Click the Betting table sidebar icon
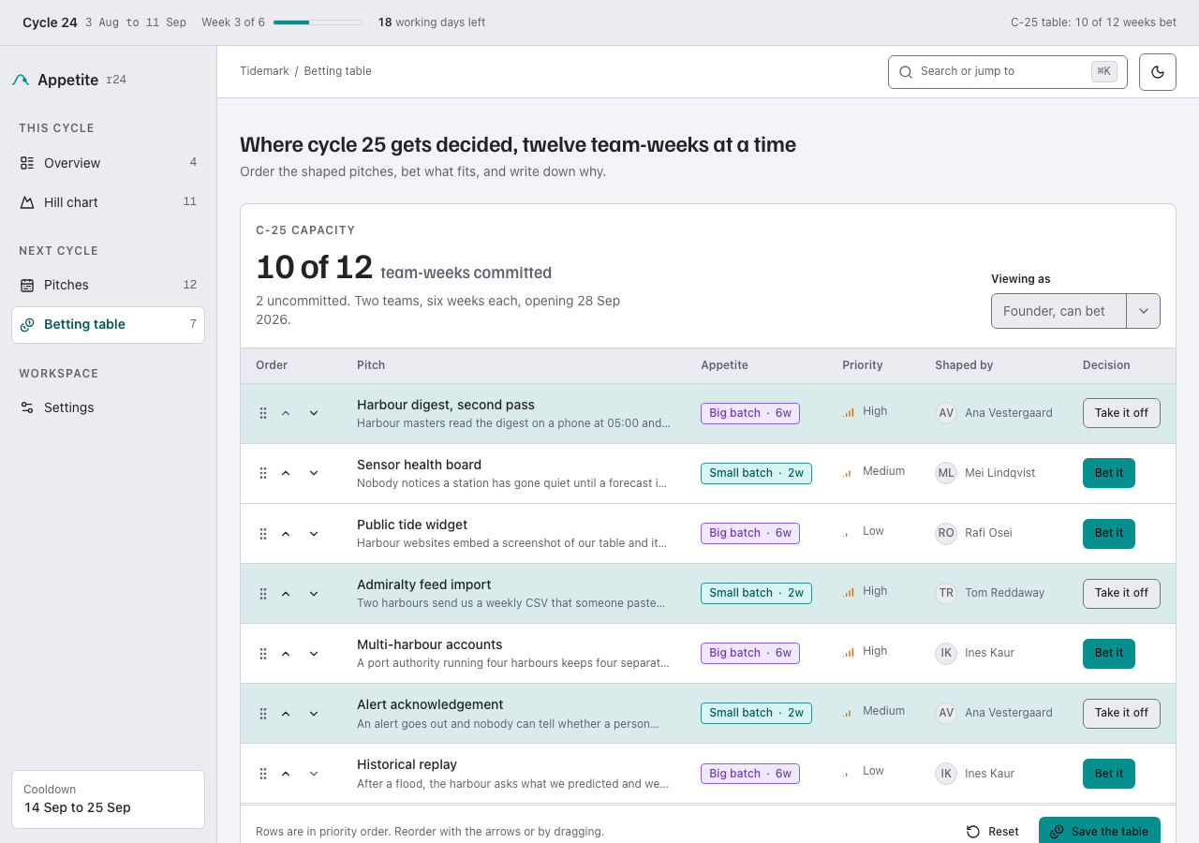Viewport: 1199px width, 843px height. (x=27, y=324)
